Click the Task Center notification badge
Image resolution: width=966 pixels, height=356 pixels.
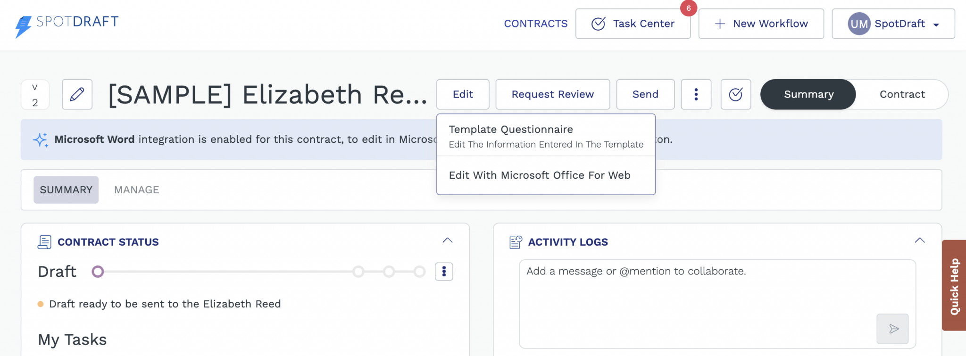tap(689, 8)
